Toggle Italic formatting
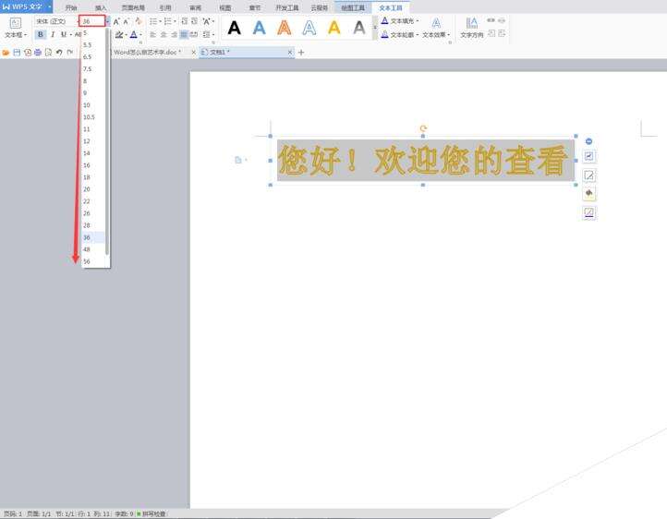The width and height of the screenshot is (667, 519). coord(53,34)
